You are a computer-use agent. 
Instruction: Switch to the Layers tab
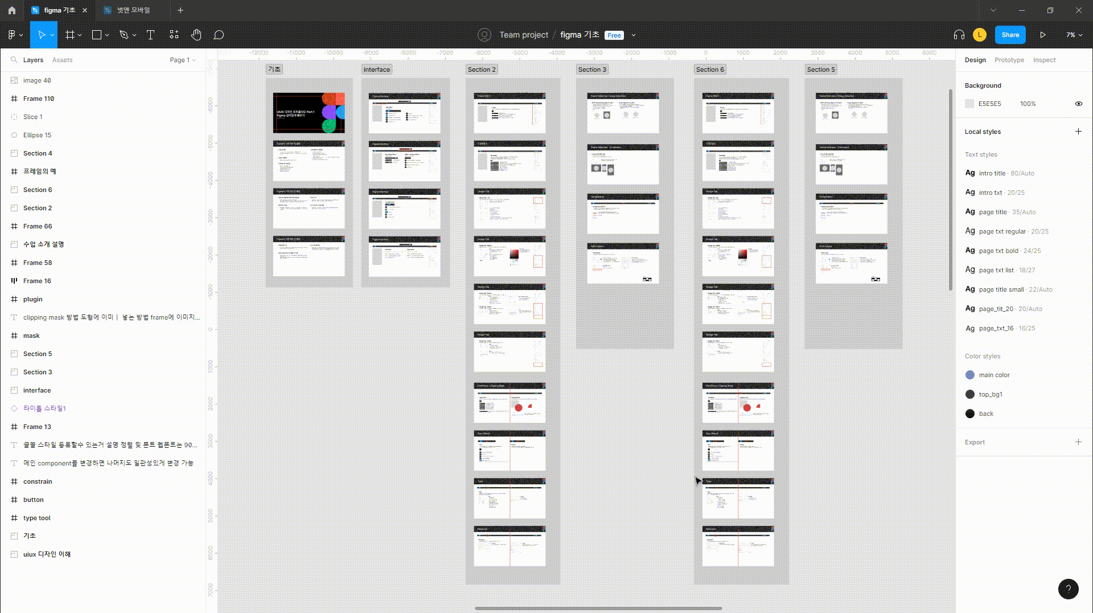[x=33, y=60]
